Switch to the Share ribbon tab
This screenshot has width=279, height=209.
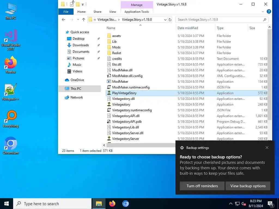(97, 11)
